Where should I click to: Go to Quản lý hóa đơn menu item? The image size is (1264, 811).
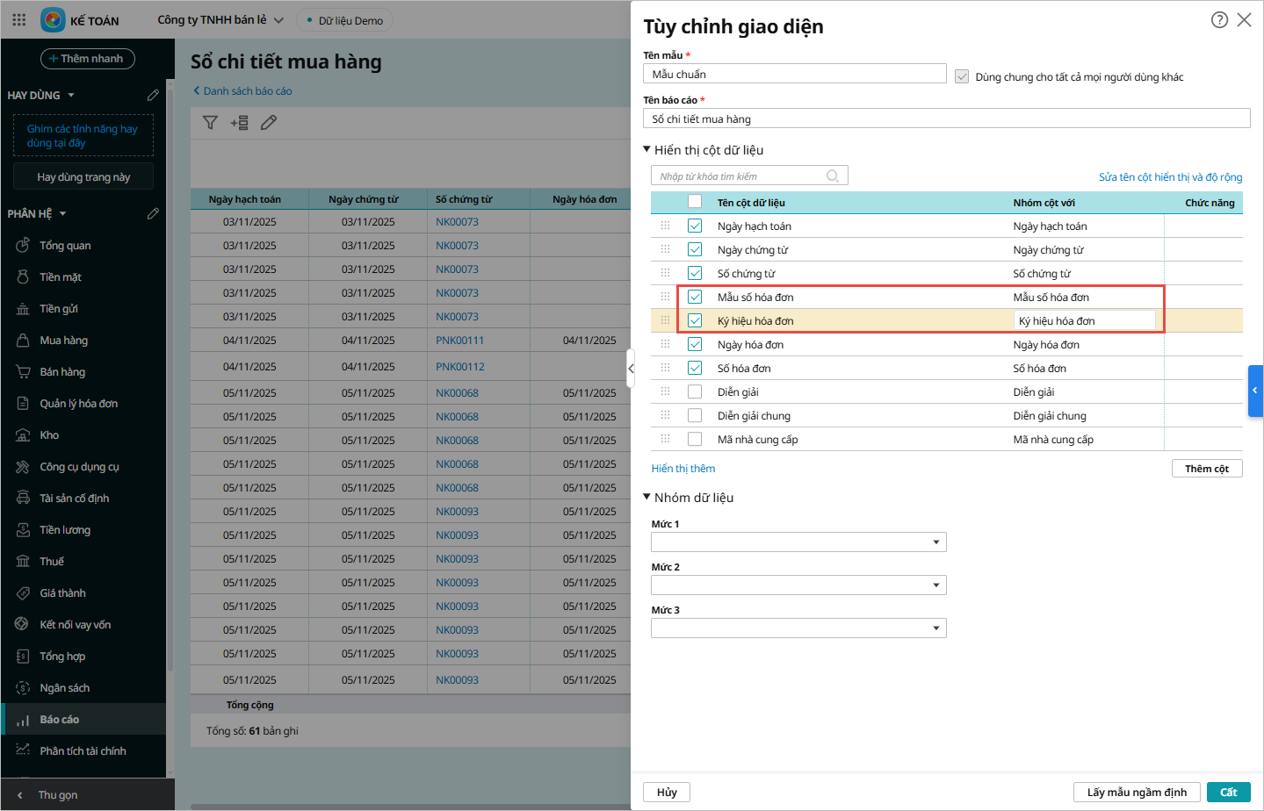pyautogui.click(x=78, y=404)
